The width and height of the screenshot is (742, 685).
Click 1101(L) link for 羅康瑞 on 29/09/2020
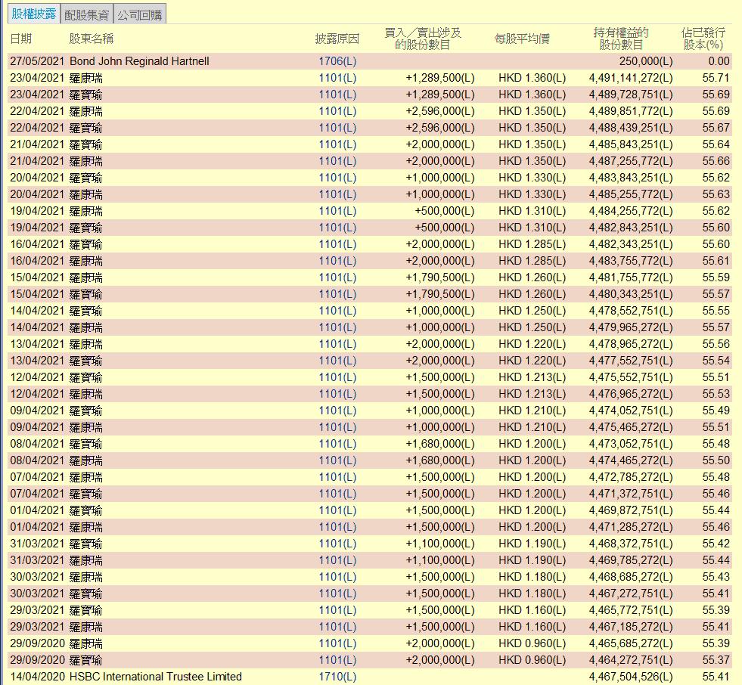pos(337,643)
